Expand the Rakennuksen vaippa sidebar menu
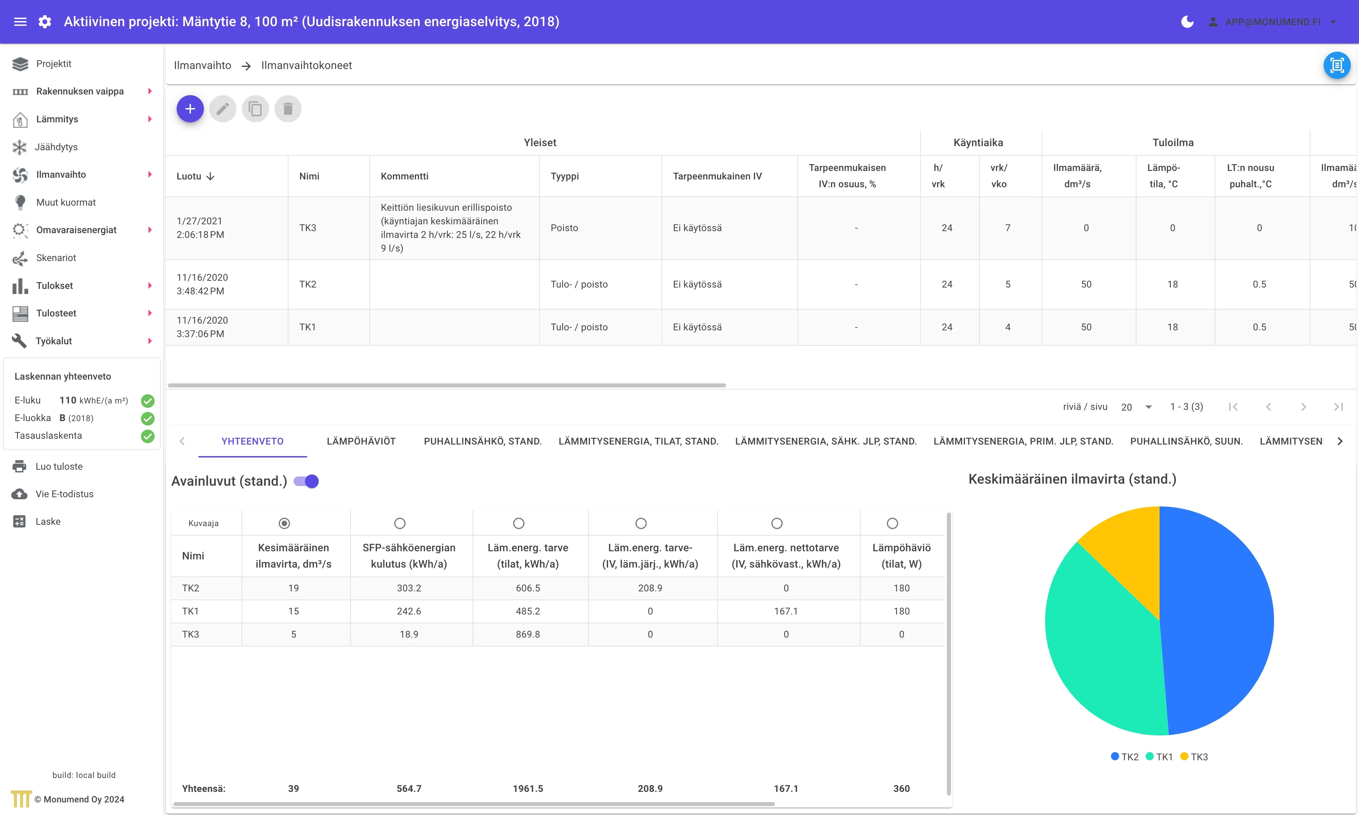 coord(81,91)
